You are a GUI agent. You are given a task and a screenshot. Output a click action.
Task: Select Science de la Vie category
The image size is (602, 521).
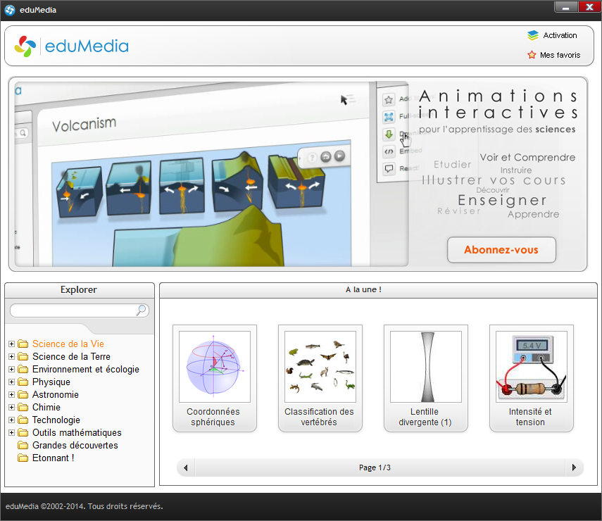pyautogui.click(x=68, y=344)
